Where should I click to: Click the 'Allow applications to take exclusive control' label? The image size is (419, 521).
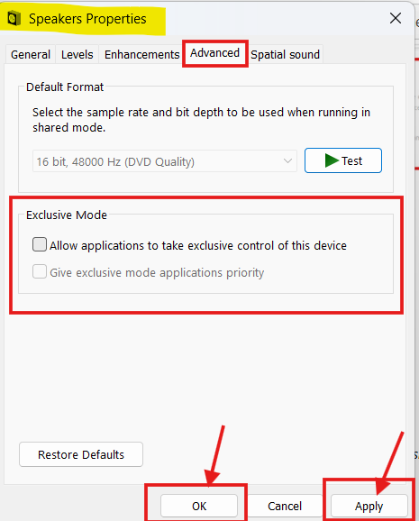[198, 245]
